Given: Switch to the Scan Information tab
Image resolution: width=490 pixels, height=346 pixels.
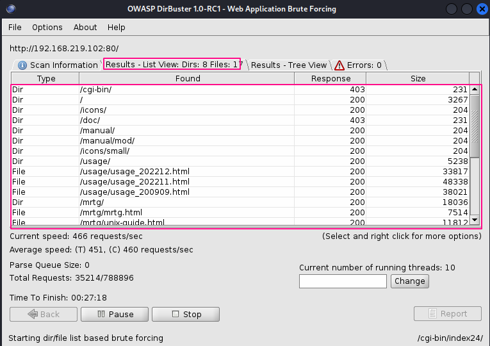Looking at the screenshot, I should (x=57, y=65).
